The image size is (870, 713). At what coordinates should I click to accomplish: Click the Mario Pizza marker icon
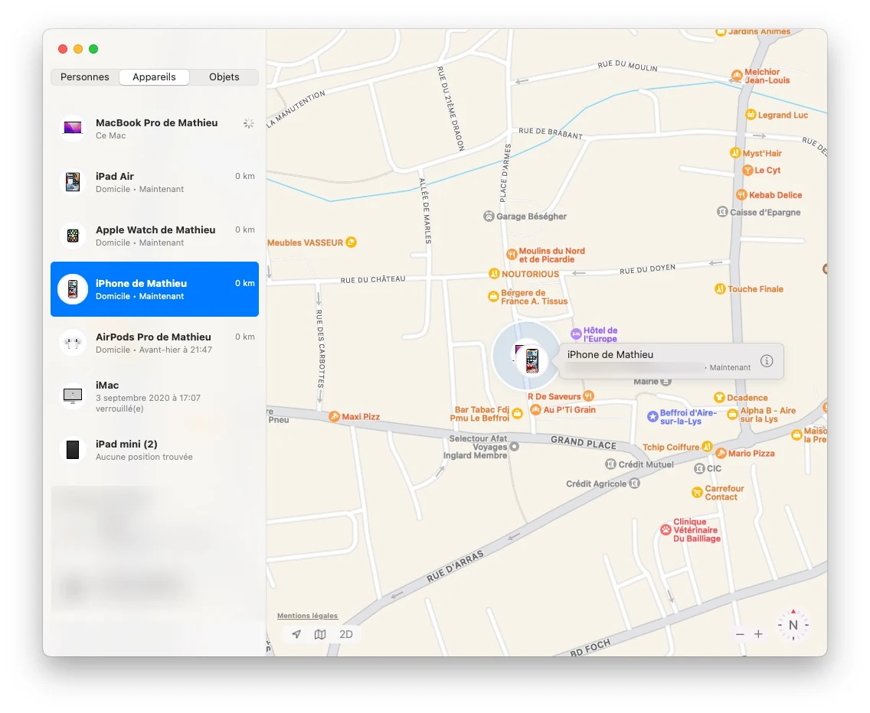721,454
